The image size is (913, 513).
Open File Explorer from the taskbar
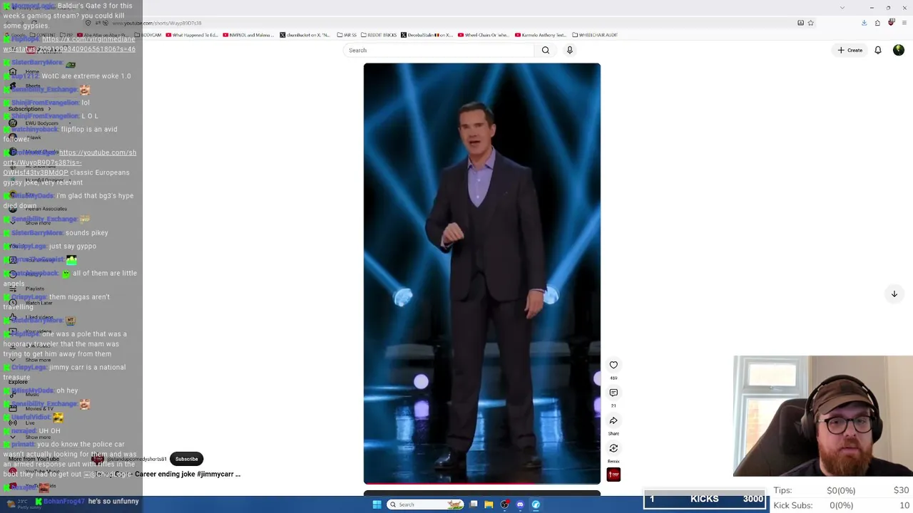(489, 504)
